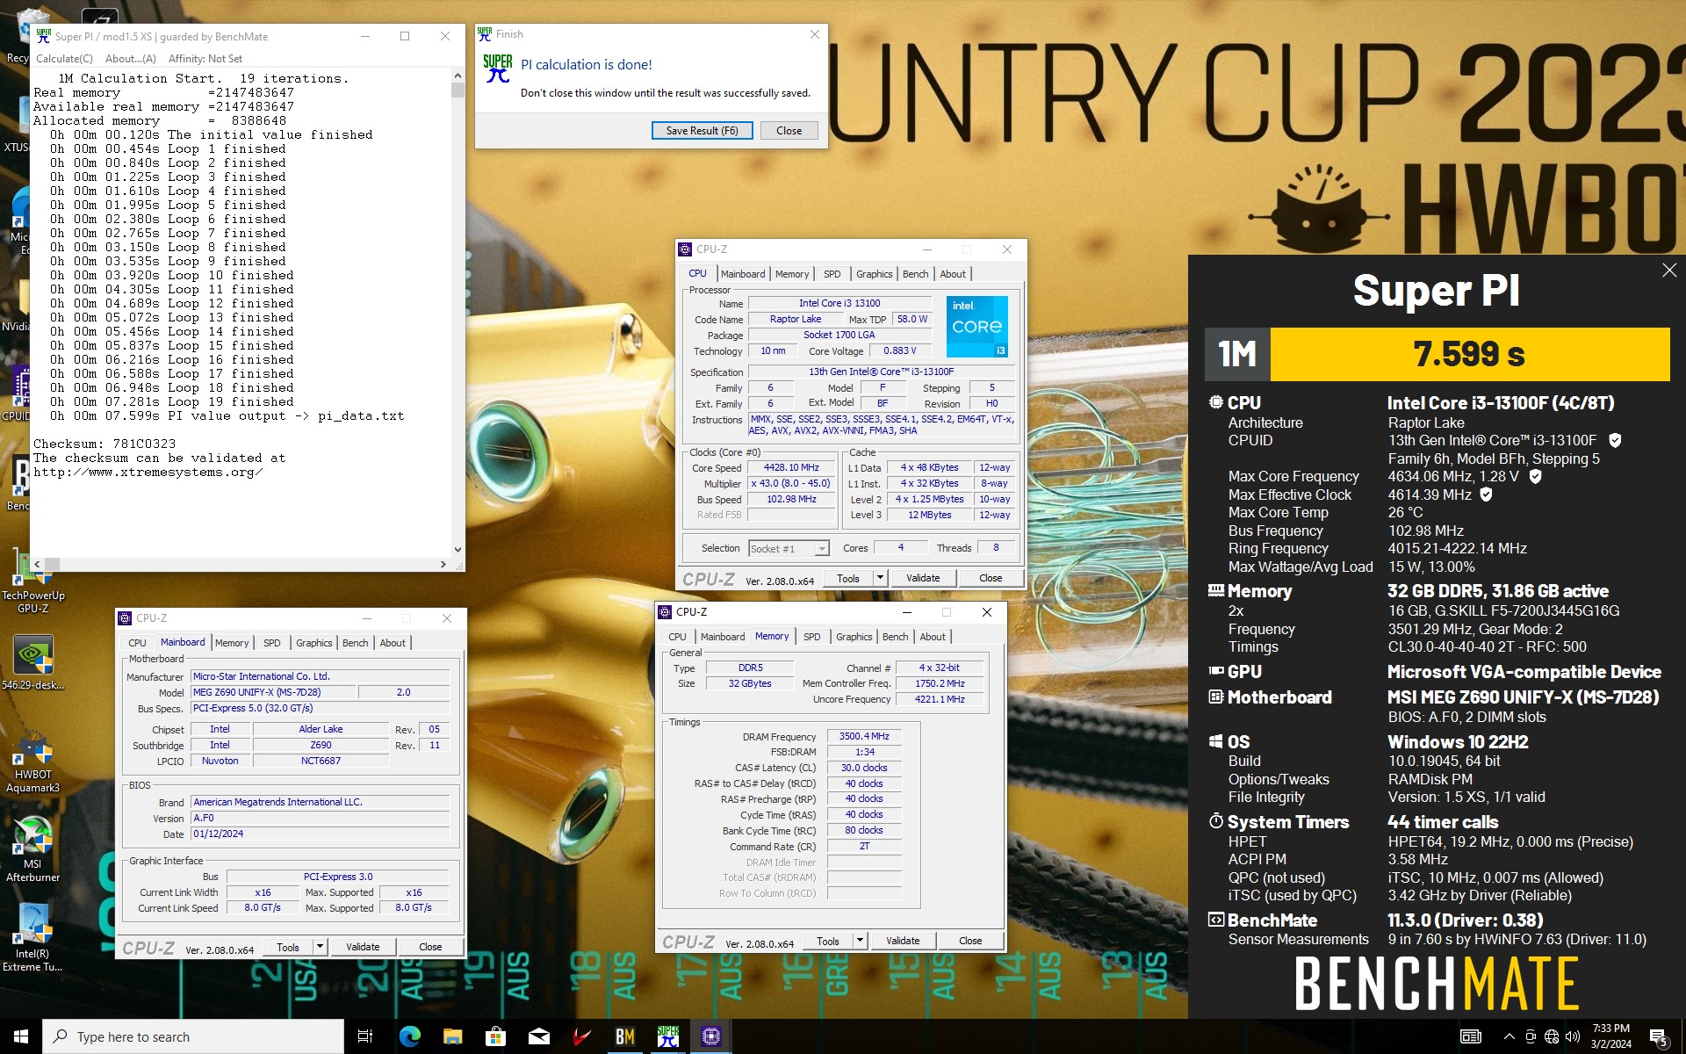Close the BenchMate result panel
Screen dimensions: 1686x1054
[1669, 271]
